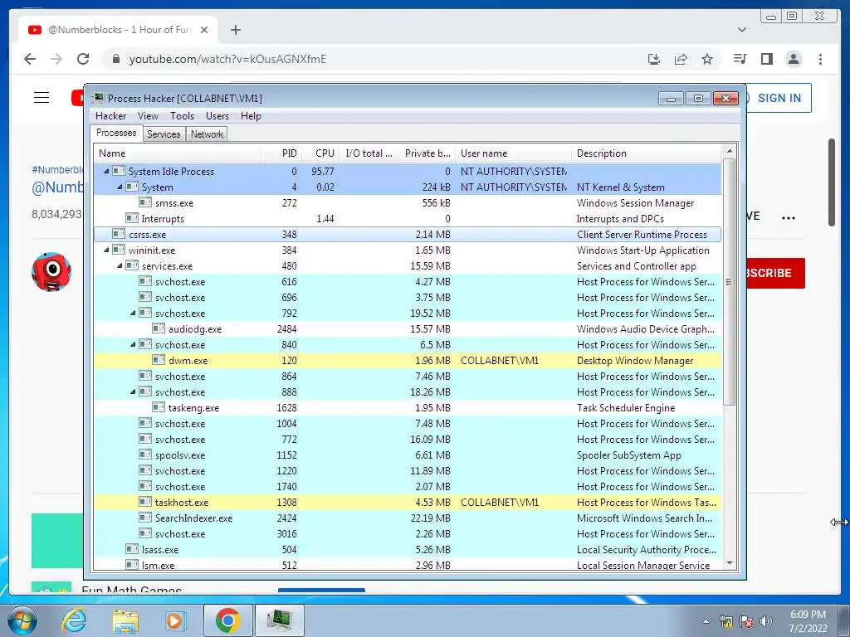Click the Chrome reload page icon
This screenshot has width=850, height=637.
(83, 59)
